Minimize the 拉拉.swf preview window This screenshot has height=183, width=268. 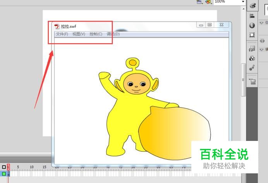click(201, 25)
